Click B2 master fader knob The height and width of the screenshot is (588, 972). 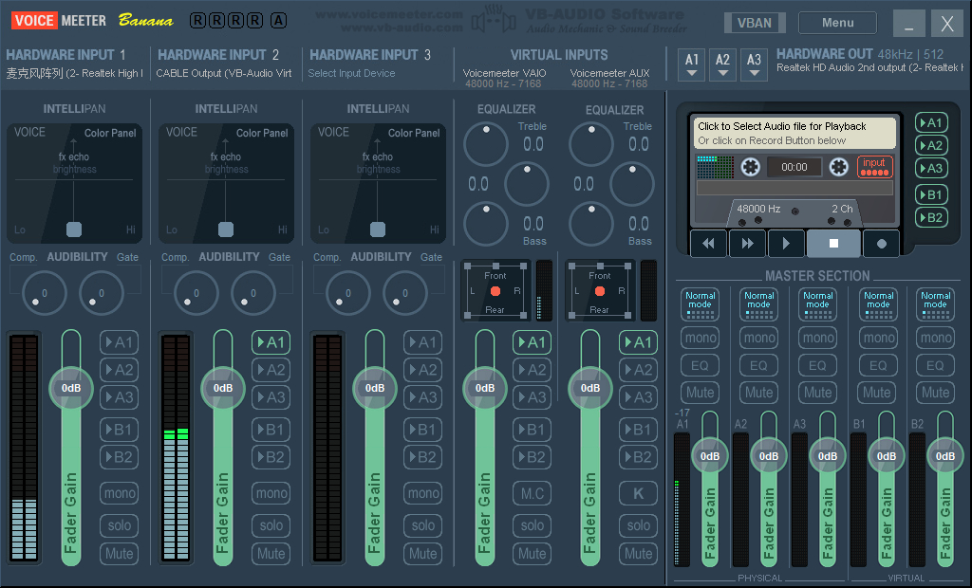click(x=944, y=456)
